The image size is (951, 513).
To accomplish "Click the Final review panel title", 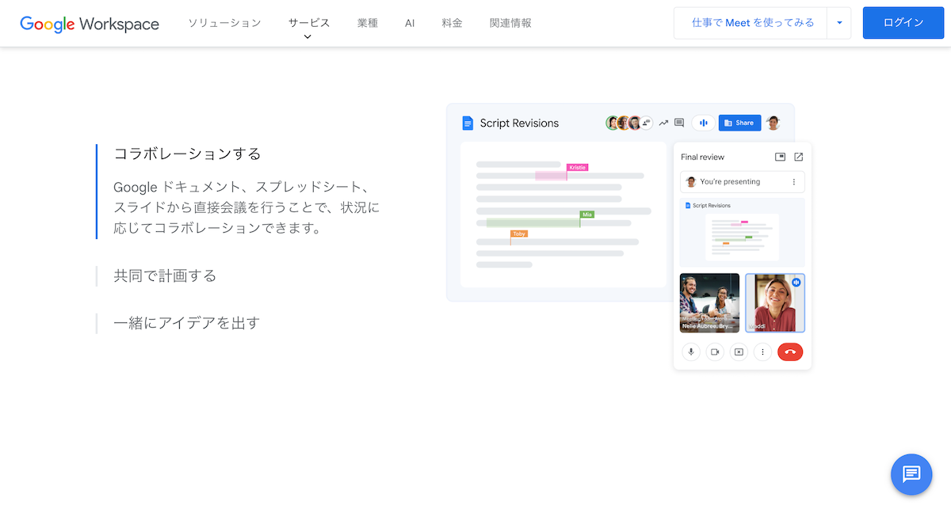I will 703,157.
